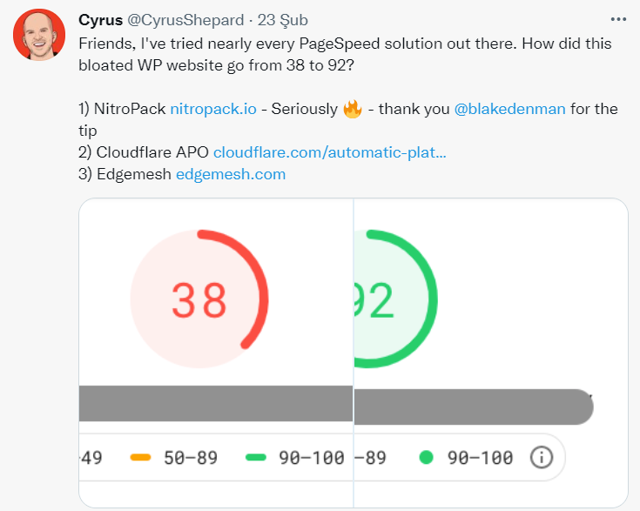Open the cloudflare.com/automatic-plat… link
Image resolution: width=640 pixels, height=511 pixels.
click(330, 152)
